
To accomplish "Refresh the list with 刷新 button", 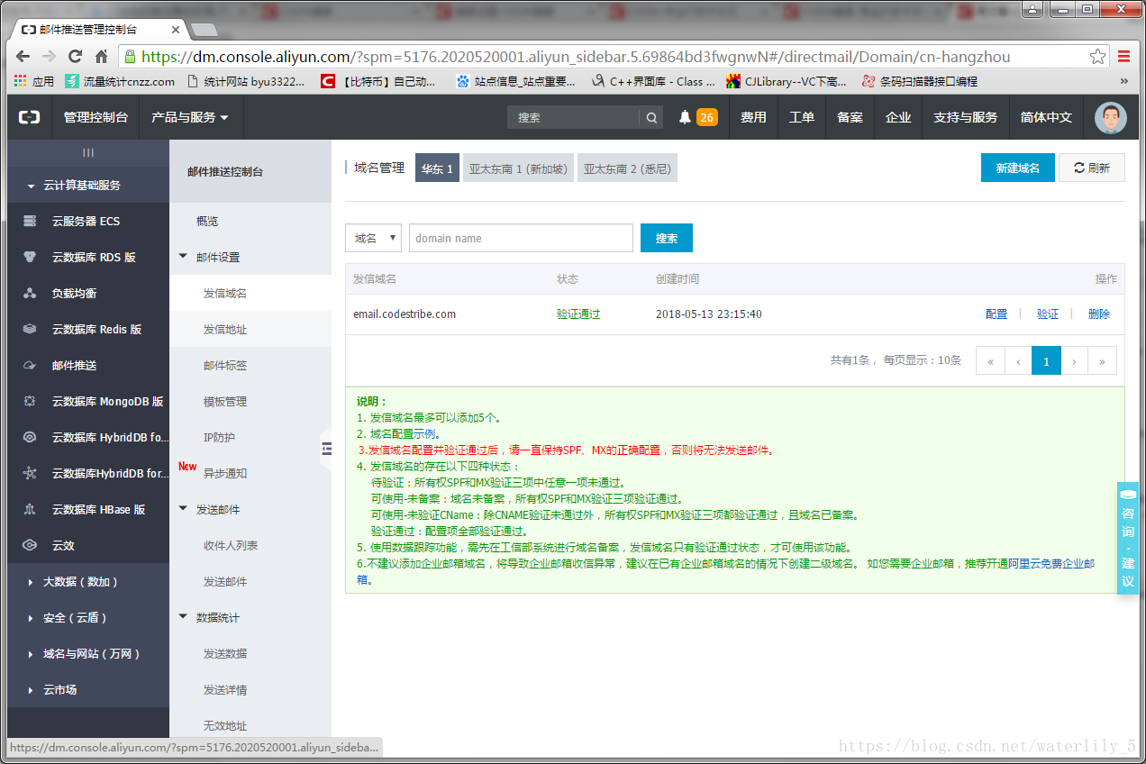I will (x=1091, y=168).
